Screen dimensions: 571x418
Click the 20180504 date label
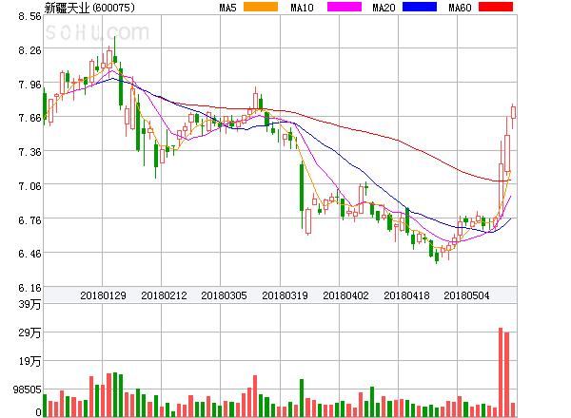[x=466, y=295]
